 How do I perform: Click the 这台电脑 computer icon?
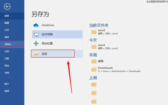[x=36, y=34]
